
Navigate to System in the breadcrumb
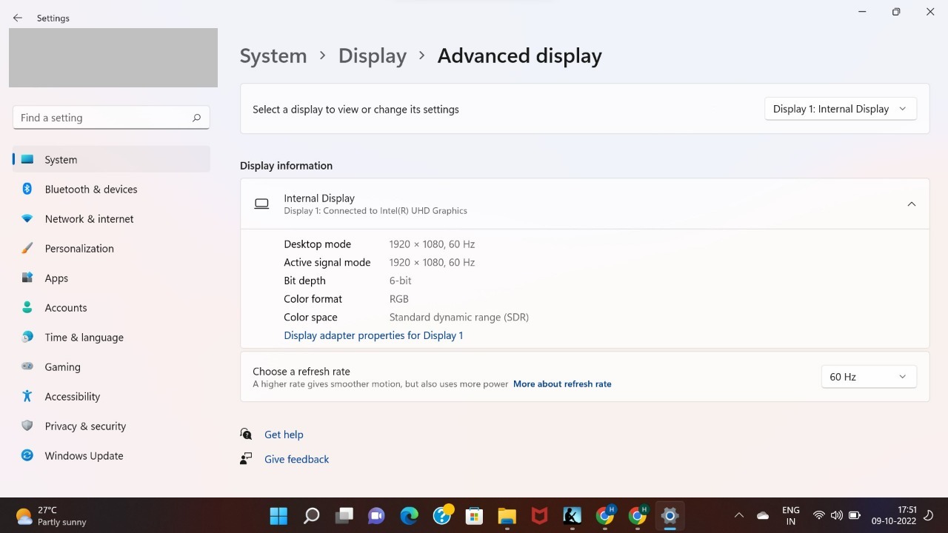click(273, 56)
